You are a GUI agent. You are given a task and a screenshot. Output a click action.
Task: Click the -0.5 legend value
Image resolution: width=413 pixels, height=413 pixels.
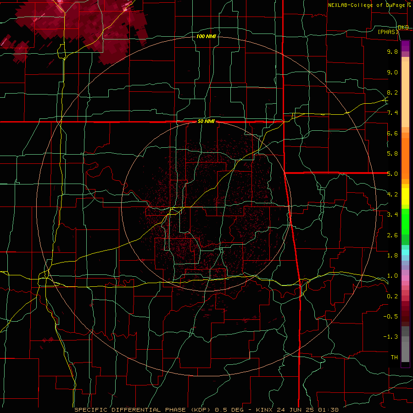click(x=391, y=317)
